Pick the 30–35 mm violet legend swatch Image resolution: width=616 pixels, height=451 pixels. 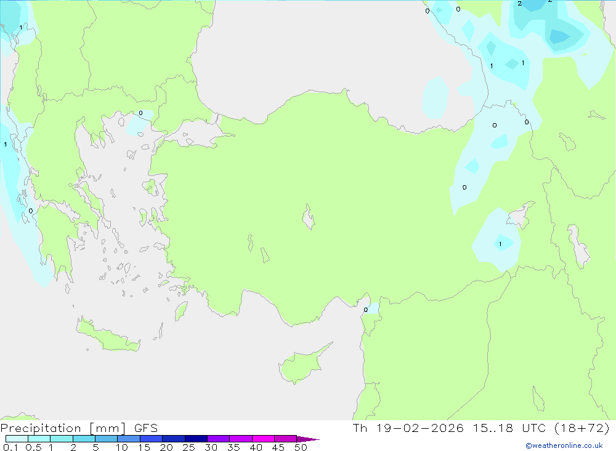coord(218,439)
